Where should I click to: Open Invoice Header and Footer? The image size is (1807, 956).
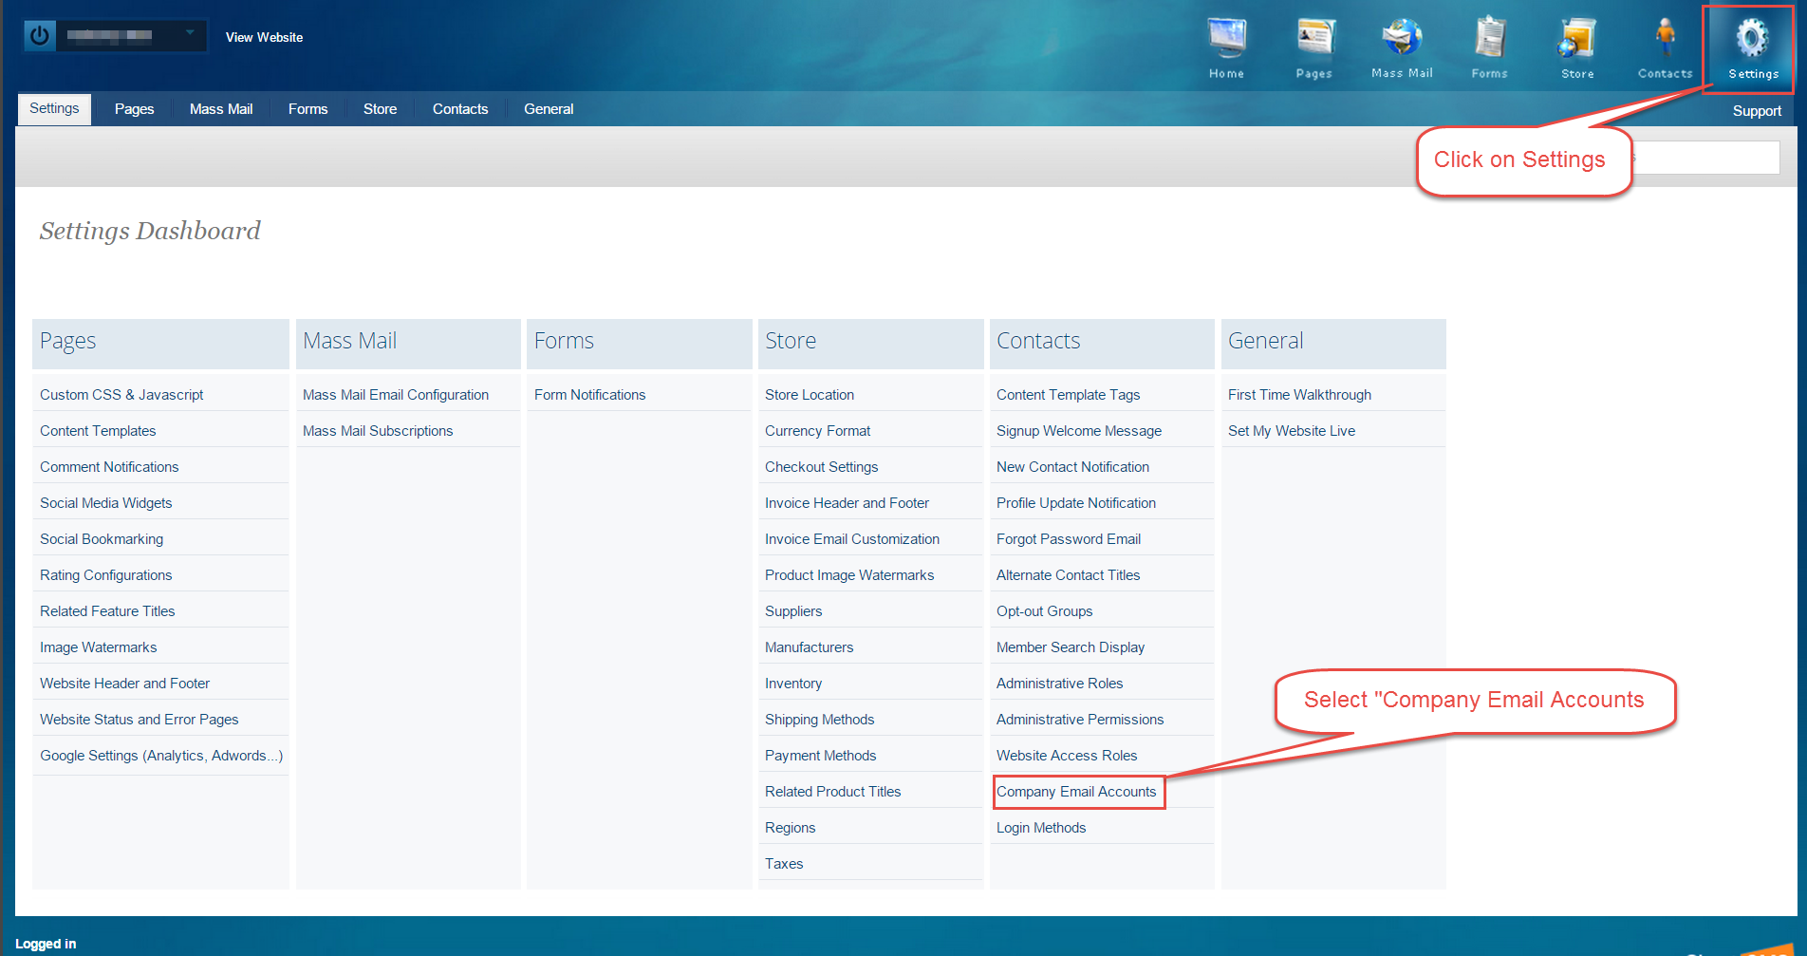[x=847, y=503]
